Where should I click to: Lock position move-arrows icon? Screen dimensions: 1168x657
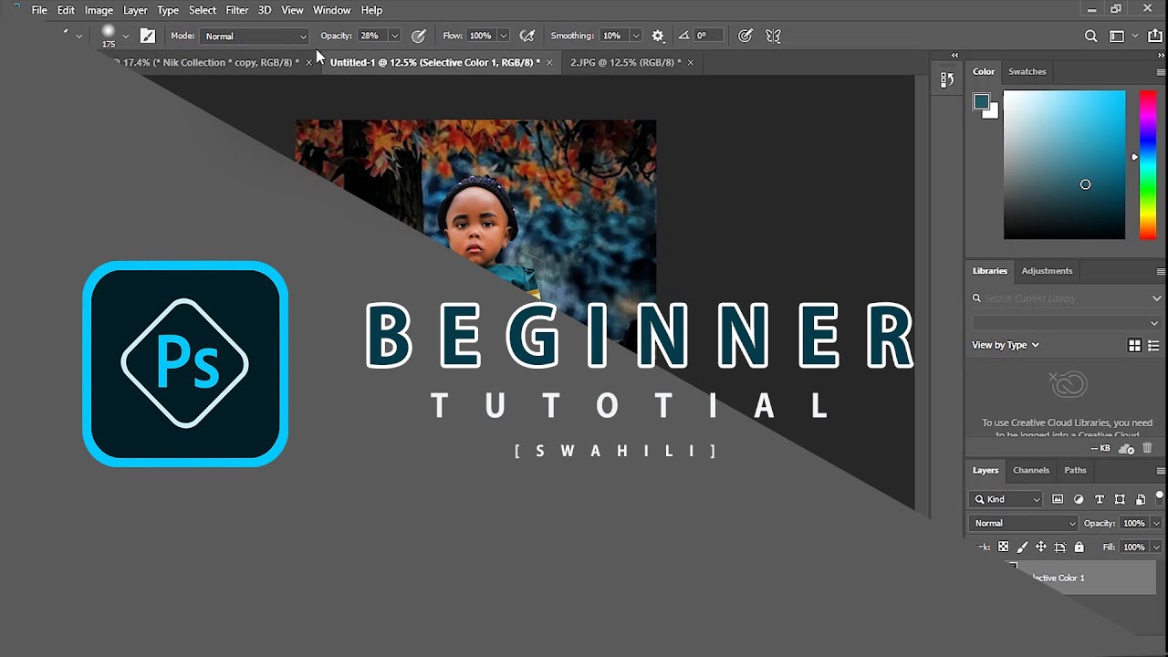(1040, 547)
